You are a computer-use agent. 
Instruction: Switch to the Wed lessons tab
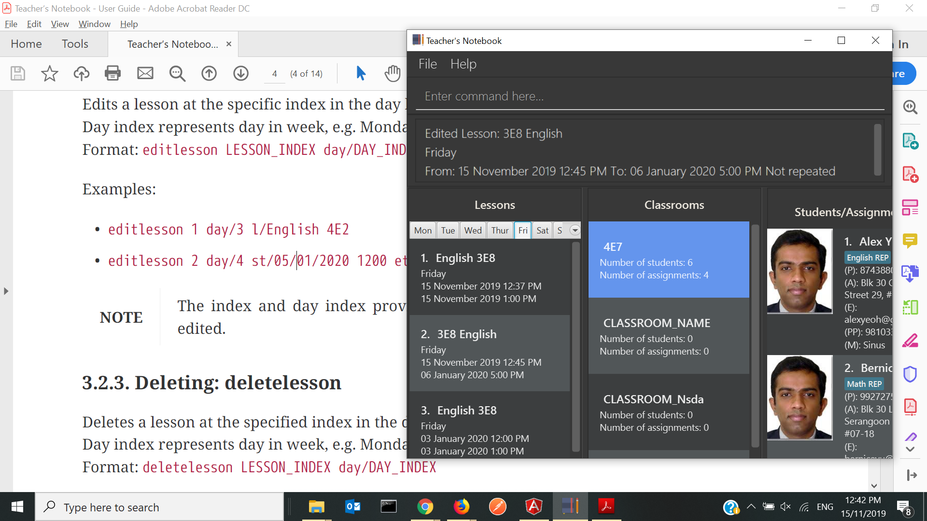pos(473,230)
